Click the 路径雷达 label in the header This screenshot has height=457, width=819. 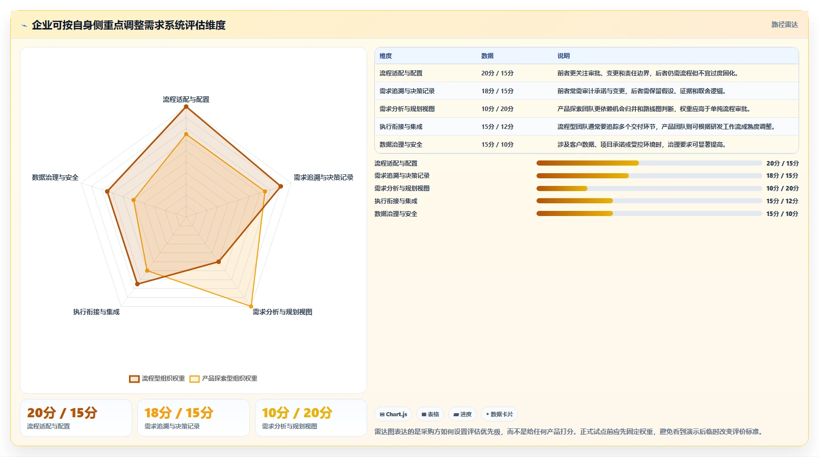coord(784,24)
